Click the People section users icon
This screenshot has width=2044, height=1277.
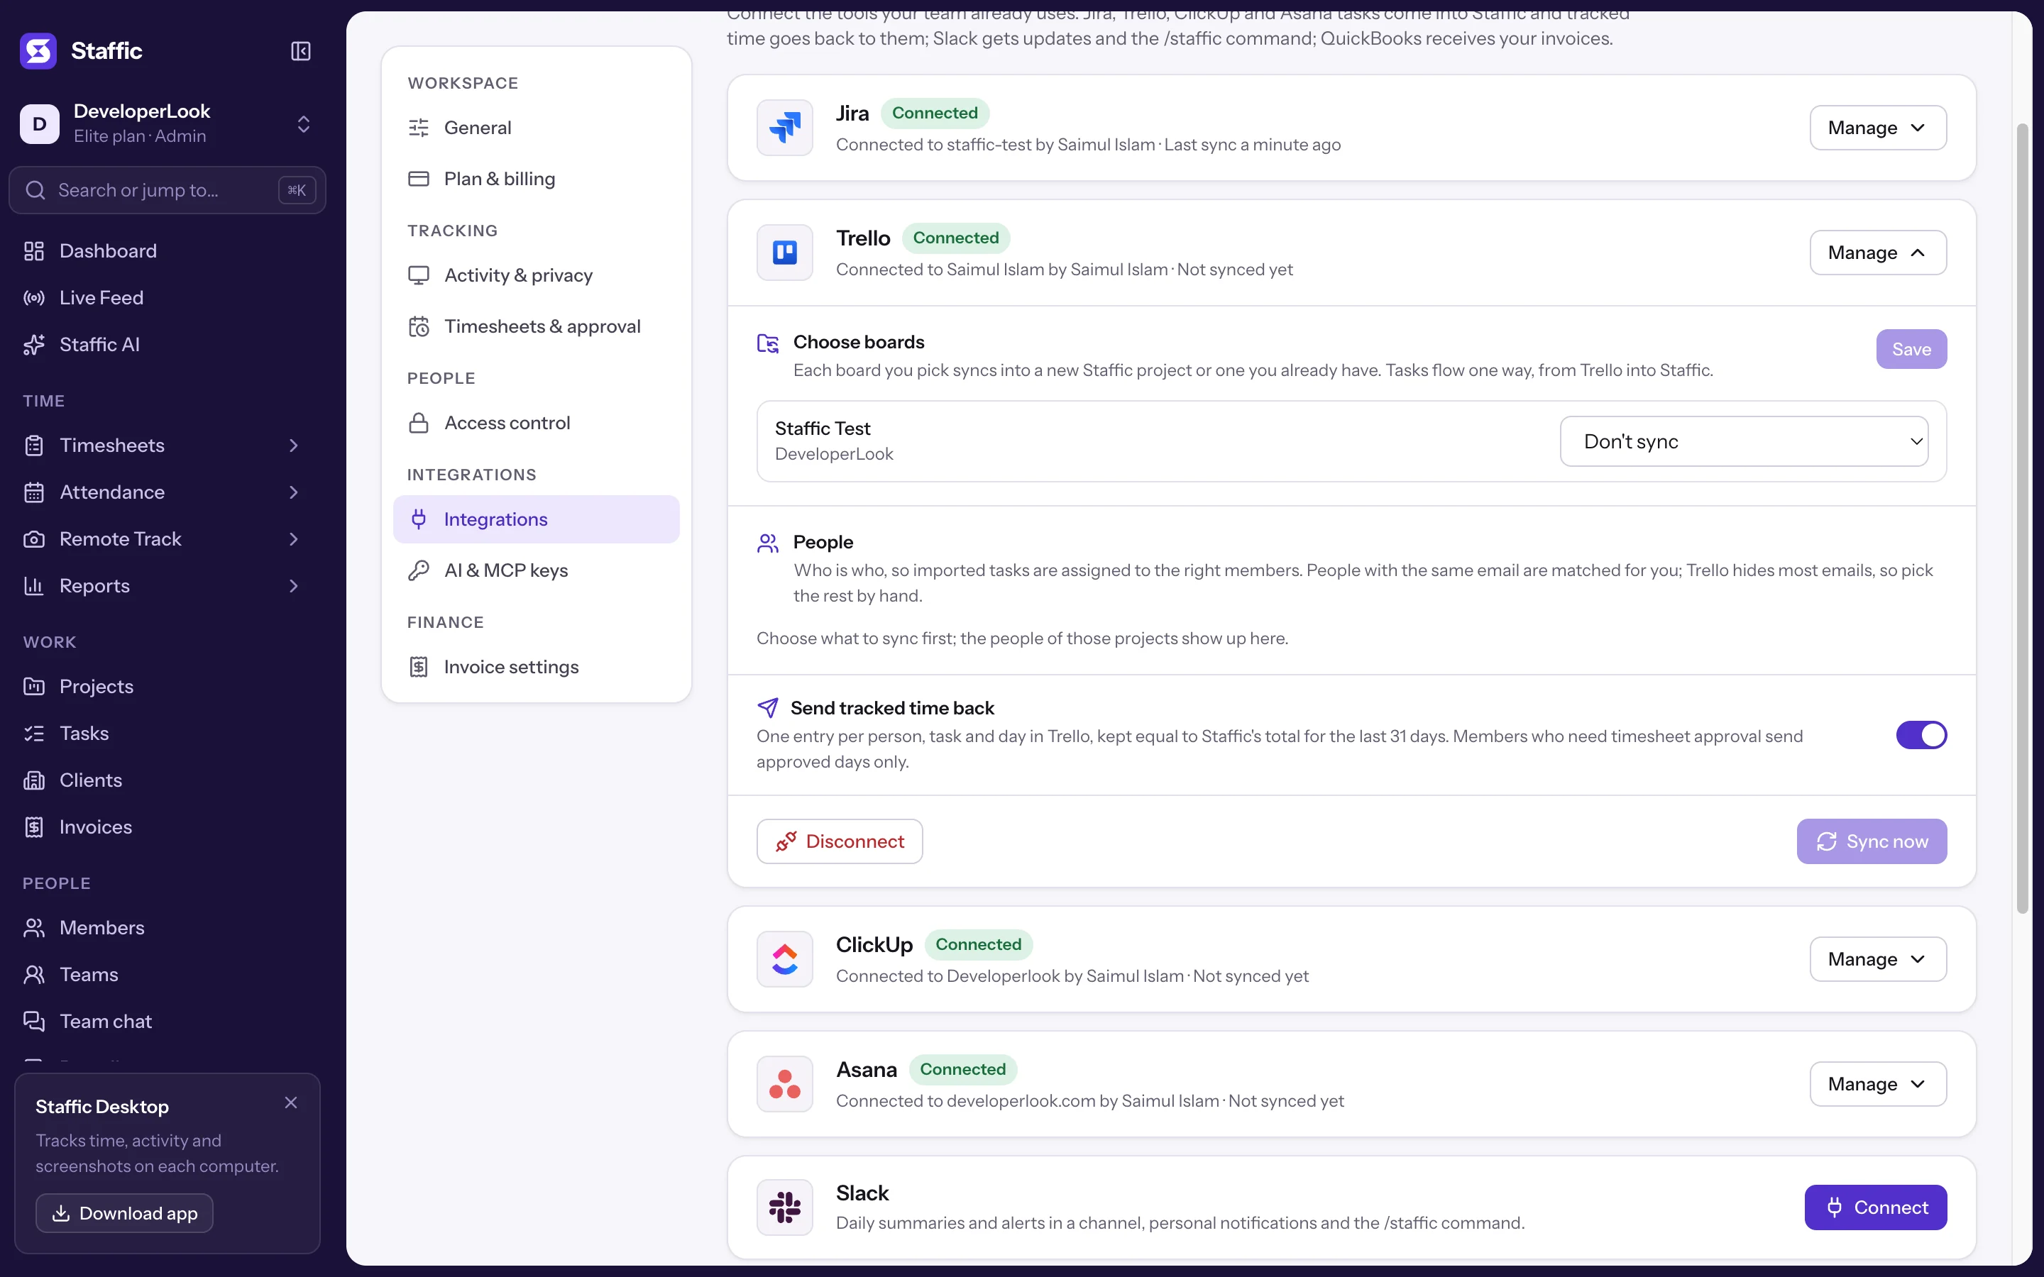click(x=768, y=543)
